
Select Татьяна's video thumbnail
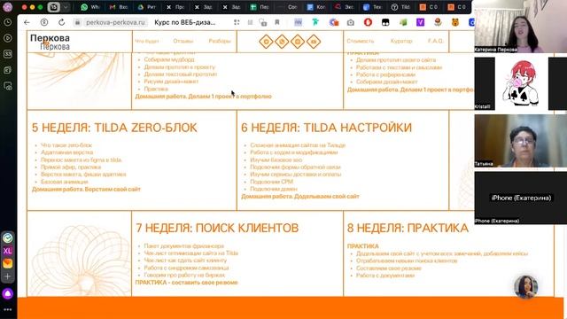pos(521,141)
